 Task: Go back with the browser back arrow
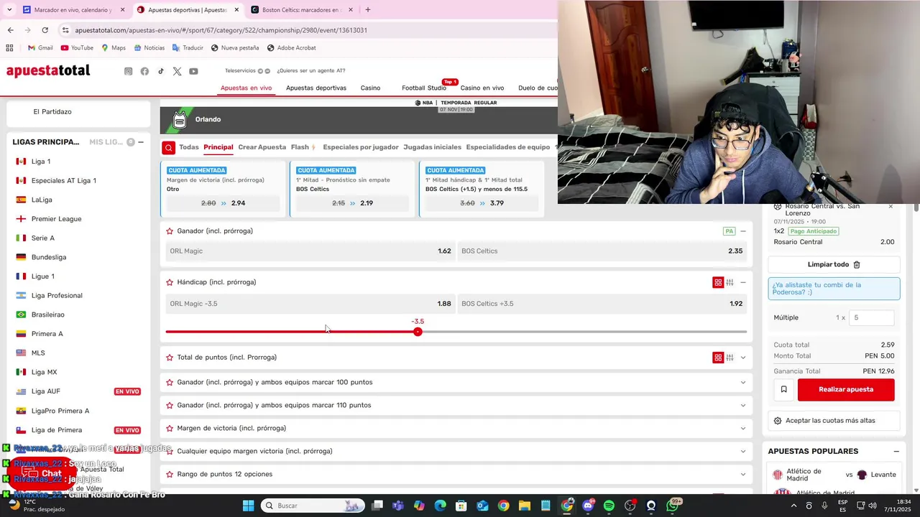click(x=10, y=30)
